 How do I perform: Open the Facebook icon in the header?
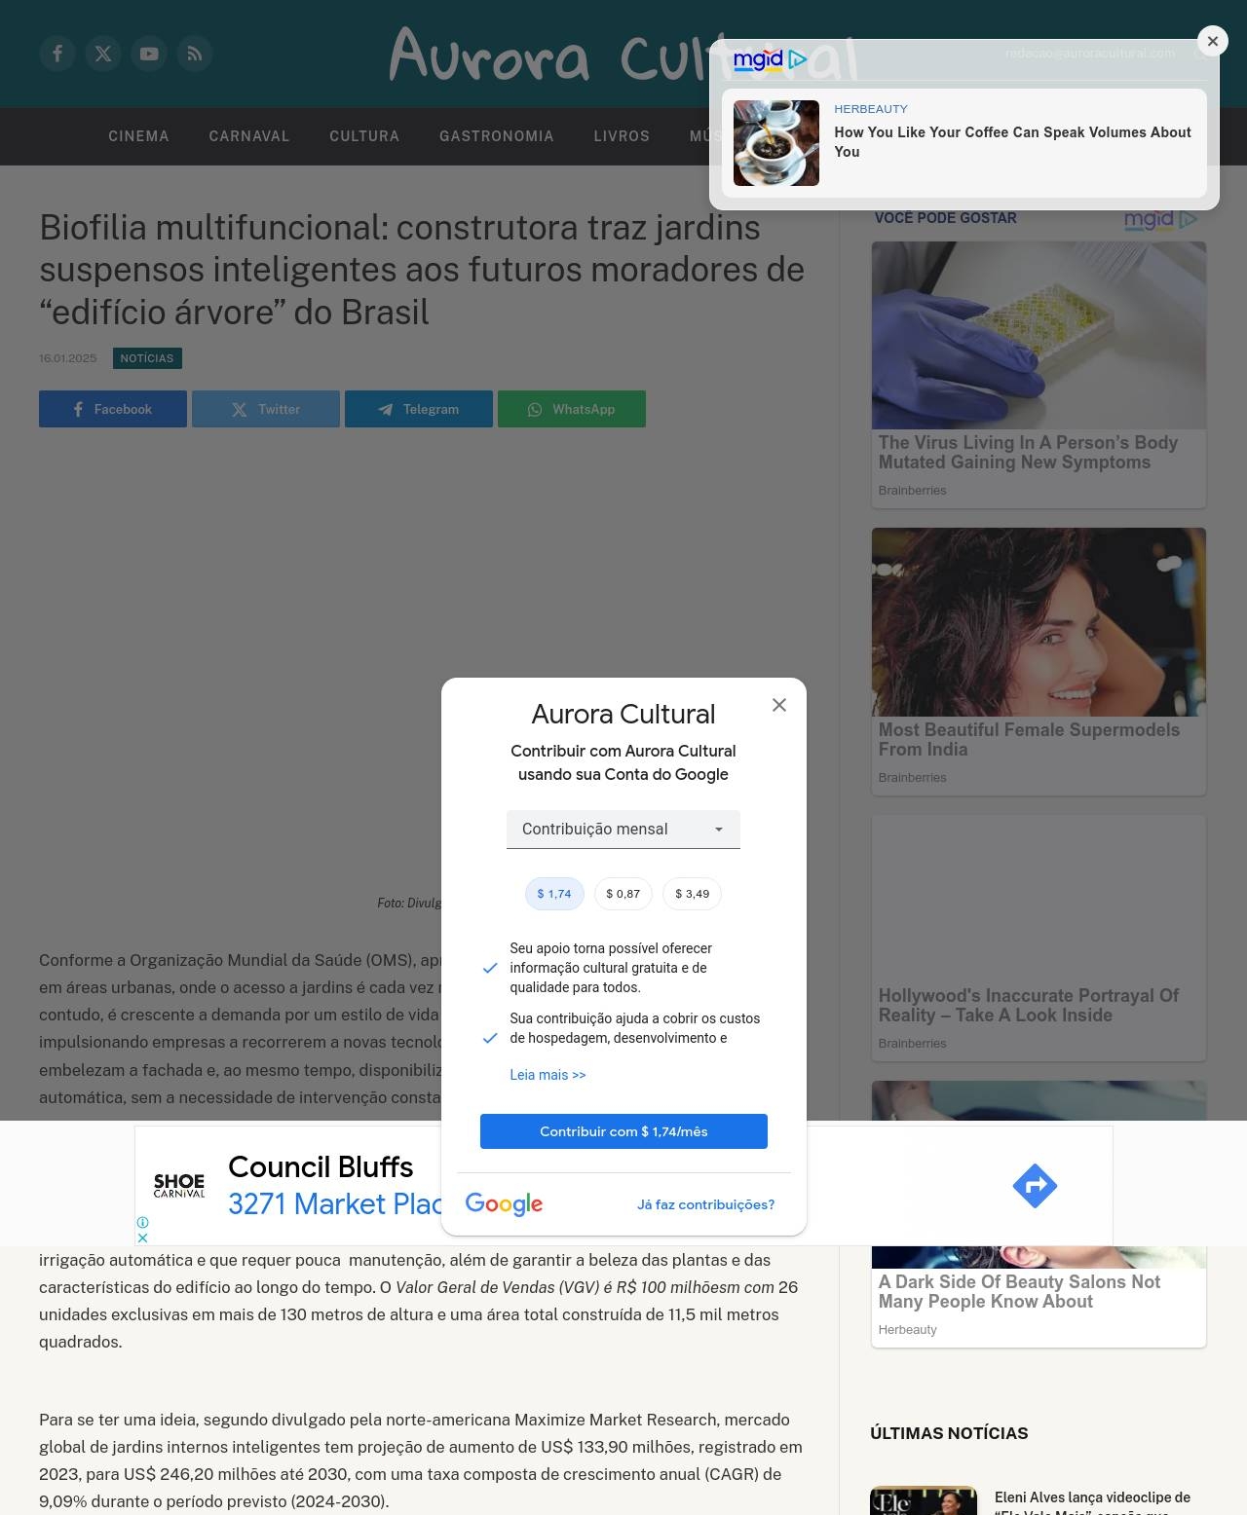tap(57, 54)
